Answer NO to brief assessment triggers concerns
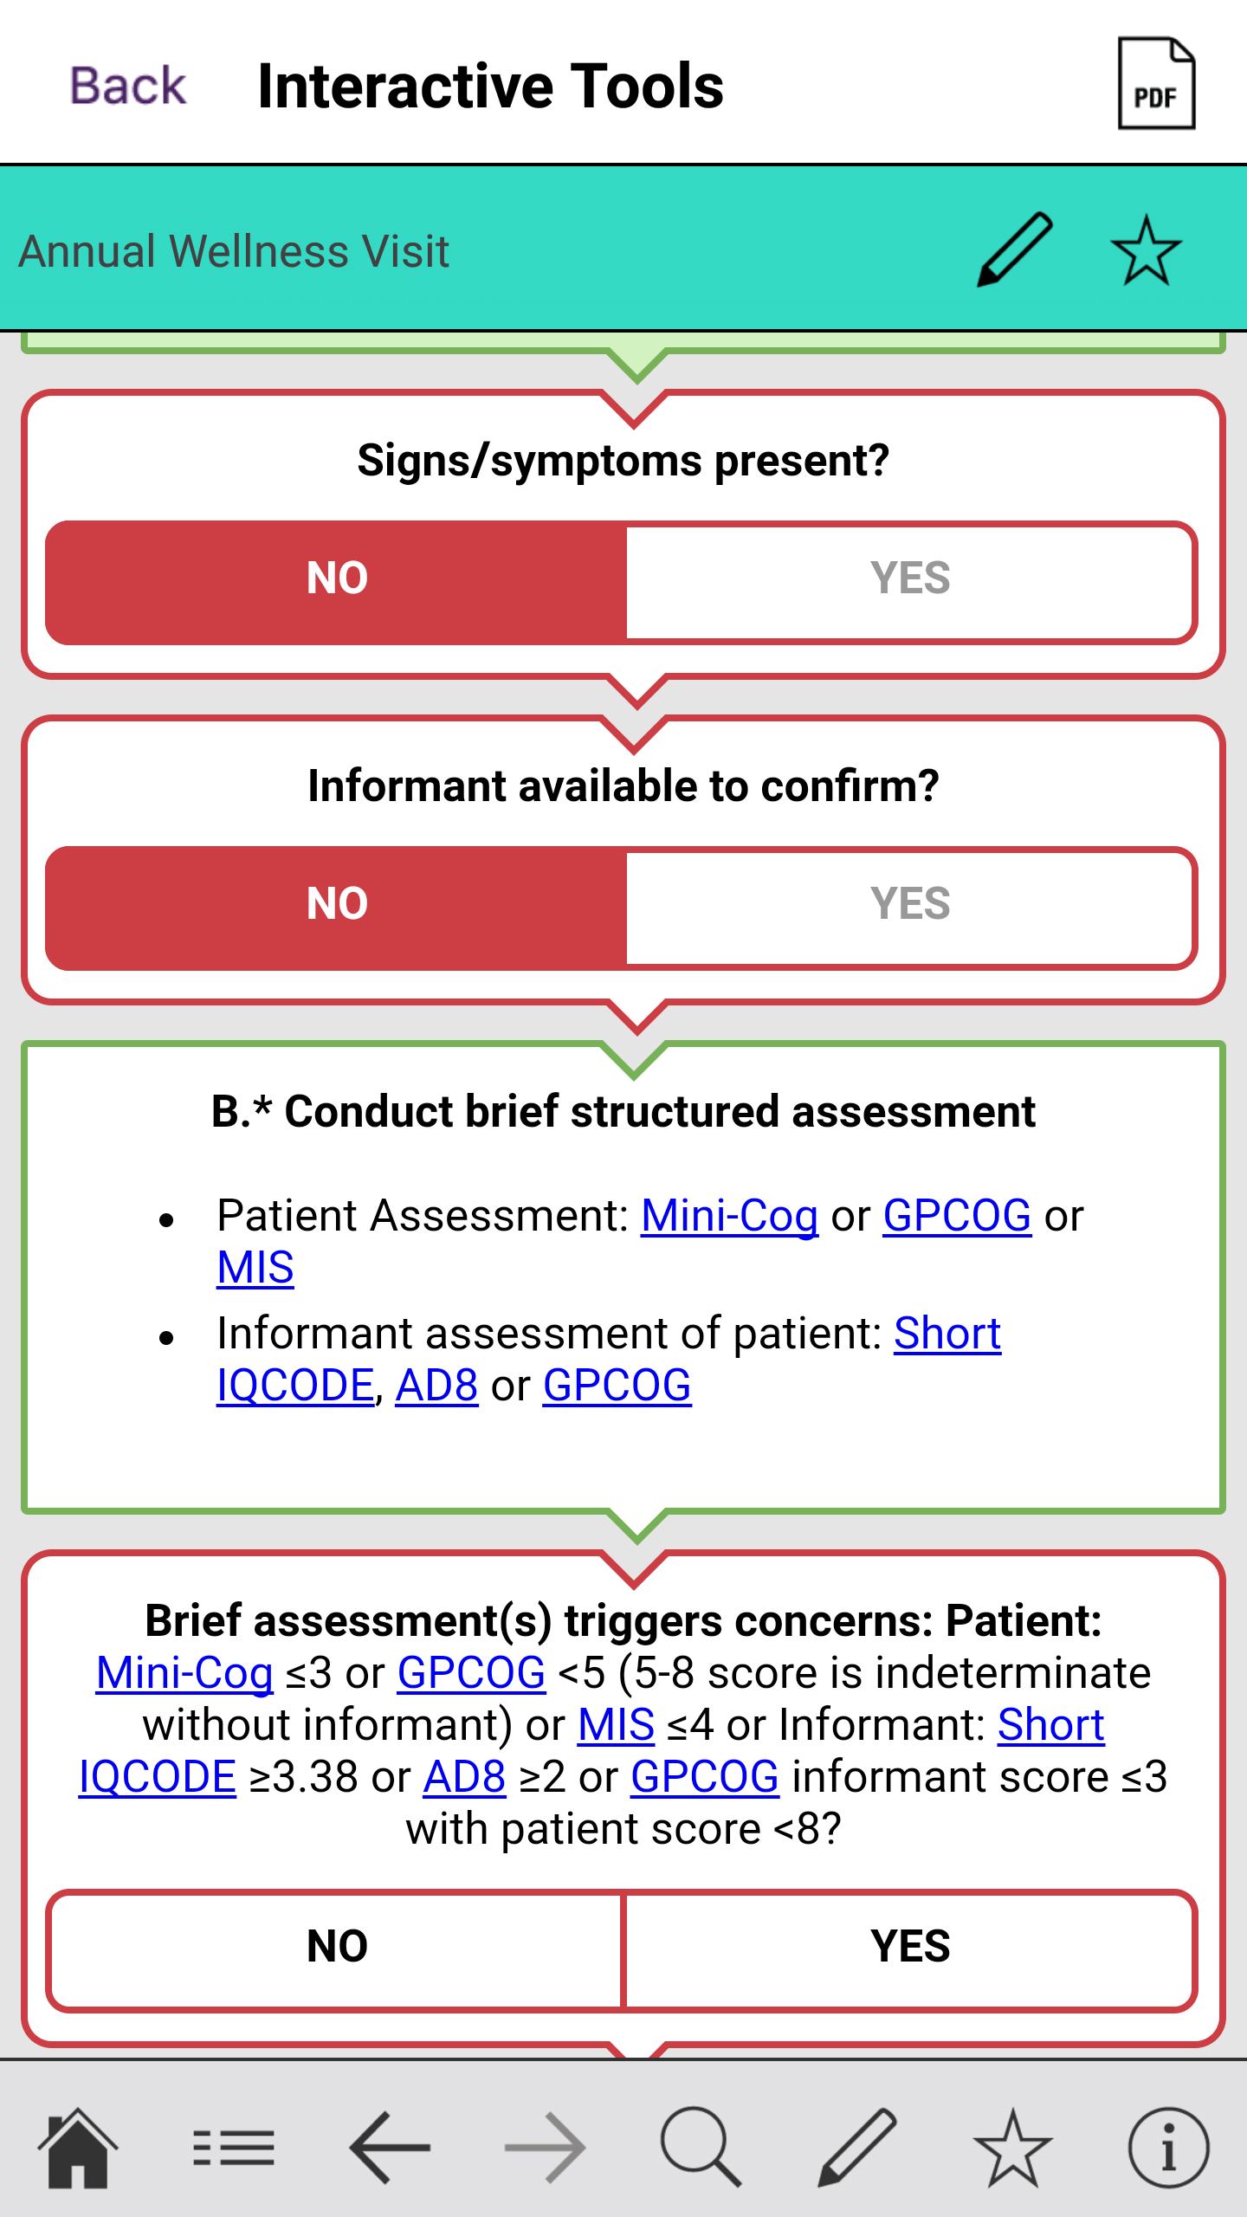Screen dimensions: 1247x2217 (x=337, y=1947)
